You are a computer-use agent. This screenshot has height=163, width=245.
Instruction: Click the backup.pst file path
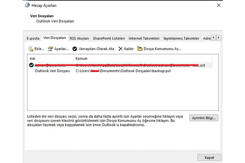123,71
